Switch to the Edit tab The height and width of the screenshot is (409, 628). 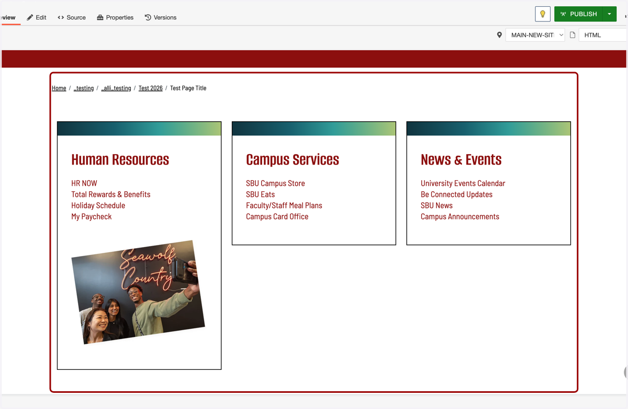coord(37,17)
